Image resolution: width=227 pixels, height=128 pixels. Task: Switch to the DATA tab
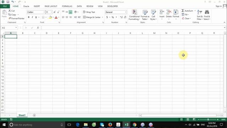(x=79, y=6)
